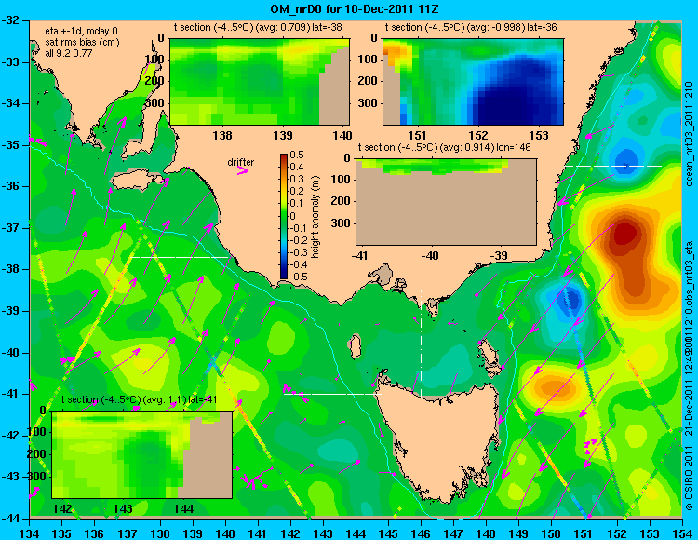Open the lat=-36 temperature section inset

pos(473,82)
